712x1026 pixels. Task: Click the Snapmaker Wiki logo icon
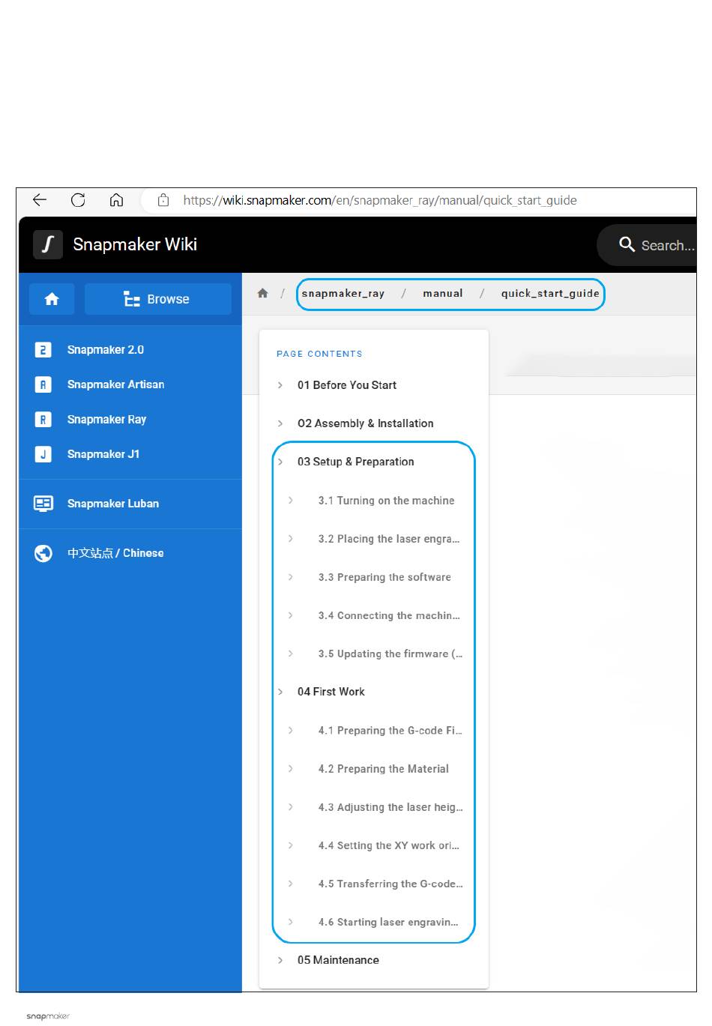coord(48,244)
